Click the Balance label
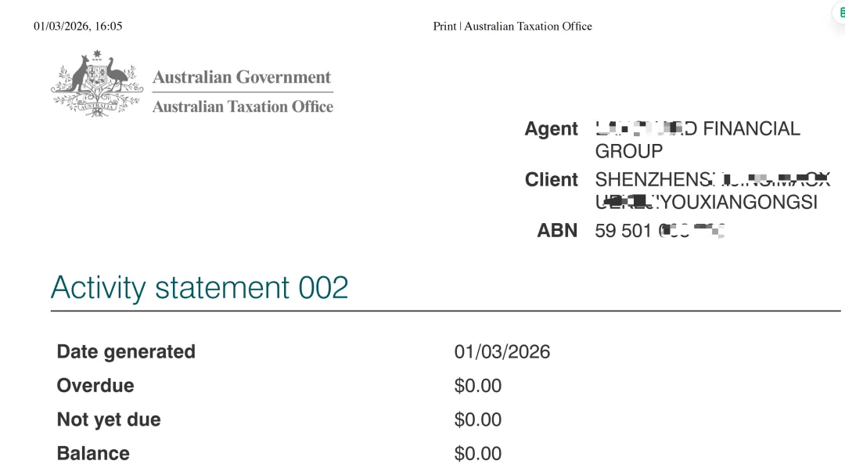This screenshot has height=475, width=845. (93, 454)
